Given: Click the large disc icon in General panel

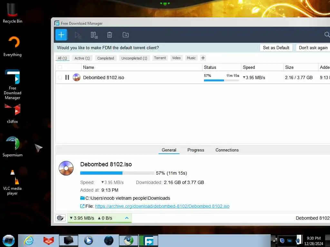Looking at the screenshot, I should (x=66, y=168).
